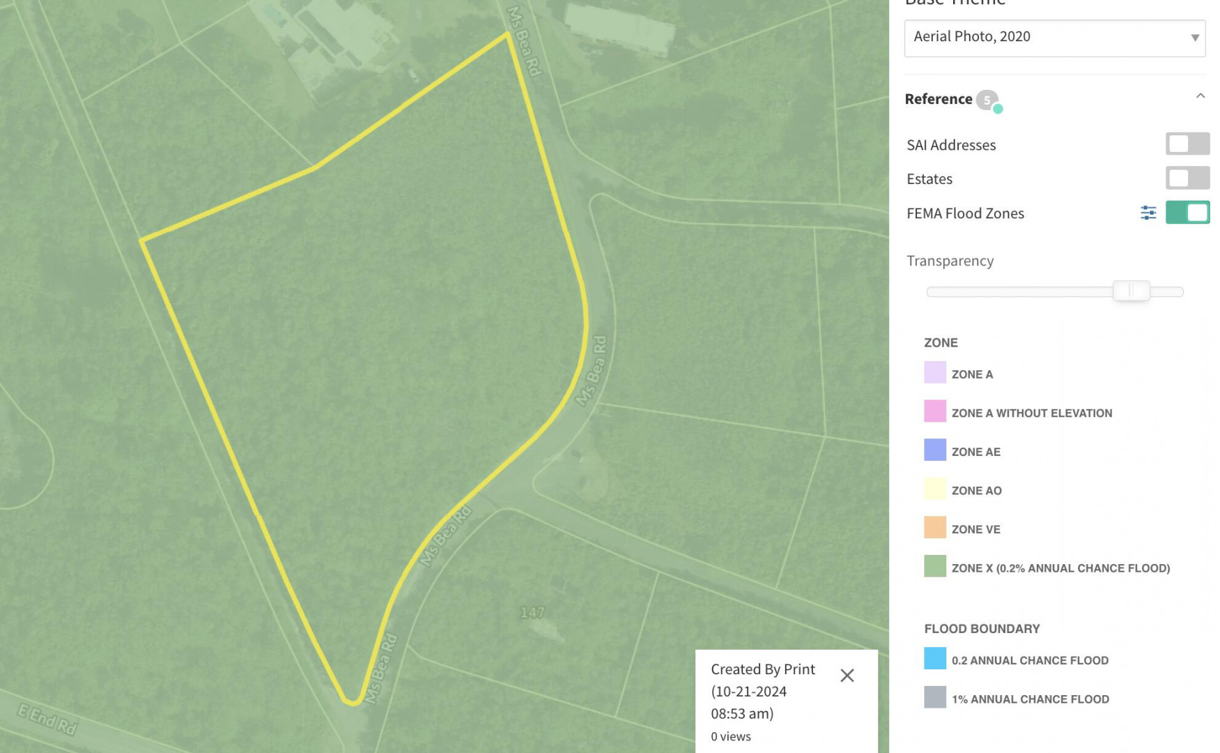
Task: Adjust the Transparency slider handle
Action: pyautogui.click(x=1131, y=291)
